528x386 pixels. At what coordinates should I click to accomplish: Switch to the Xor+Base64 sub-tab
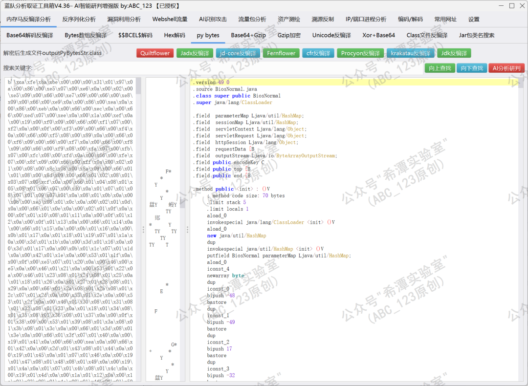click(x=378, y=35)
